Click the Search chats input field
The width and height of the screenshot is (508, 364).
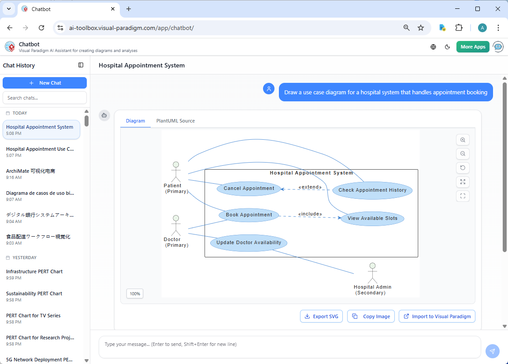44,97
